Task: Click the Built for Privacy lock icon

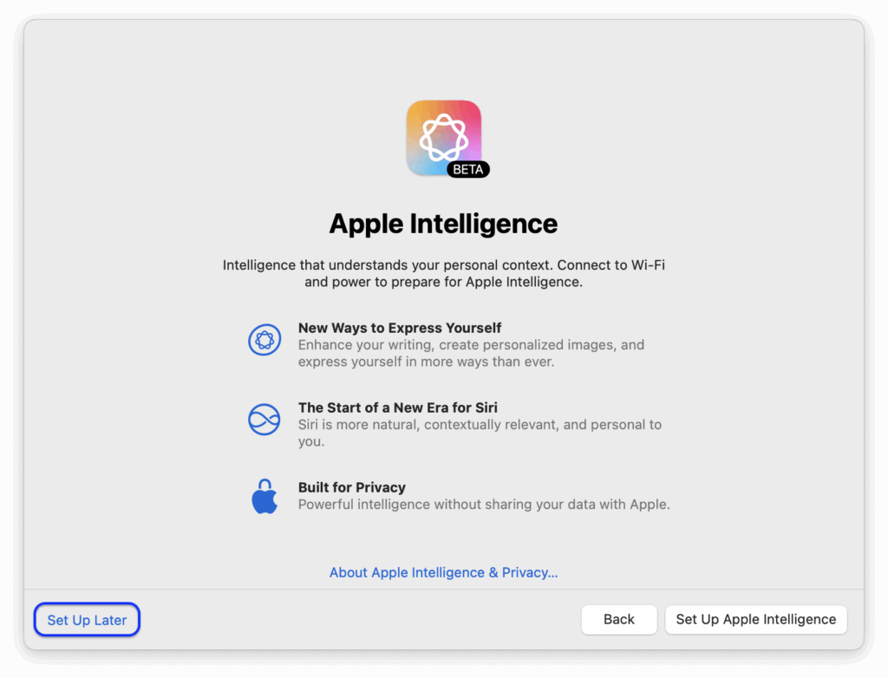Action: 264,497
